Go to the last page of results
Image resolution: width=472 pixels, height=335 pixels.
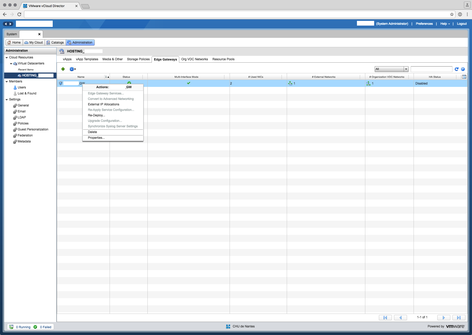tap(459, 318)
